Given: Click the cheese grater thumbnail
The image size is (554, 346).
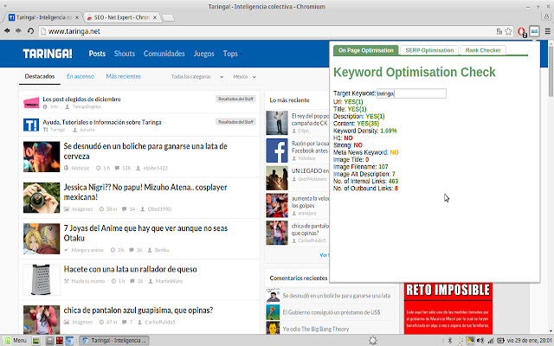Looking at the screenshot, I should click(x=42, y=279).
